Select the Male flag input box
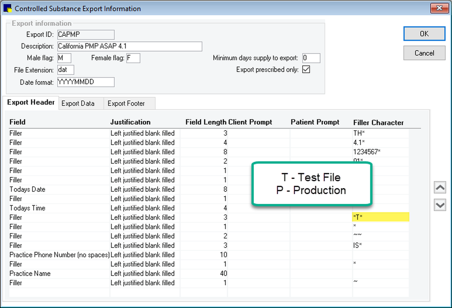This screenshot has height=308, width=452. click(x=64, y=58)
